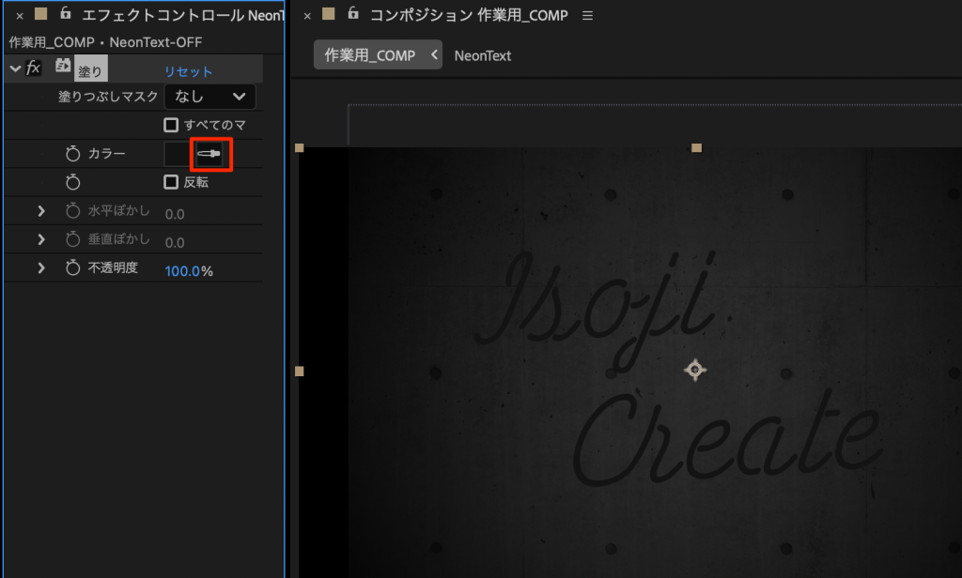Check the 反転 checkbox
The height and width of the screenshot is (578, 962).
171,182
